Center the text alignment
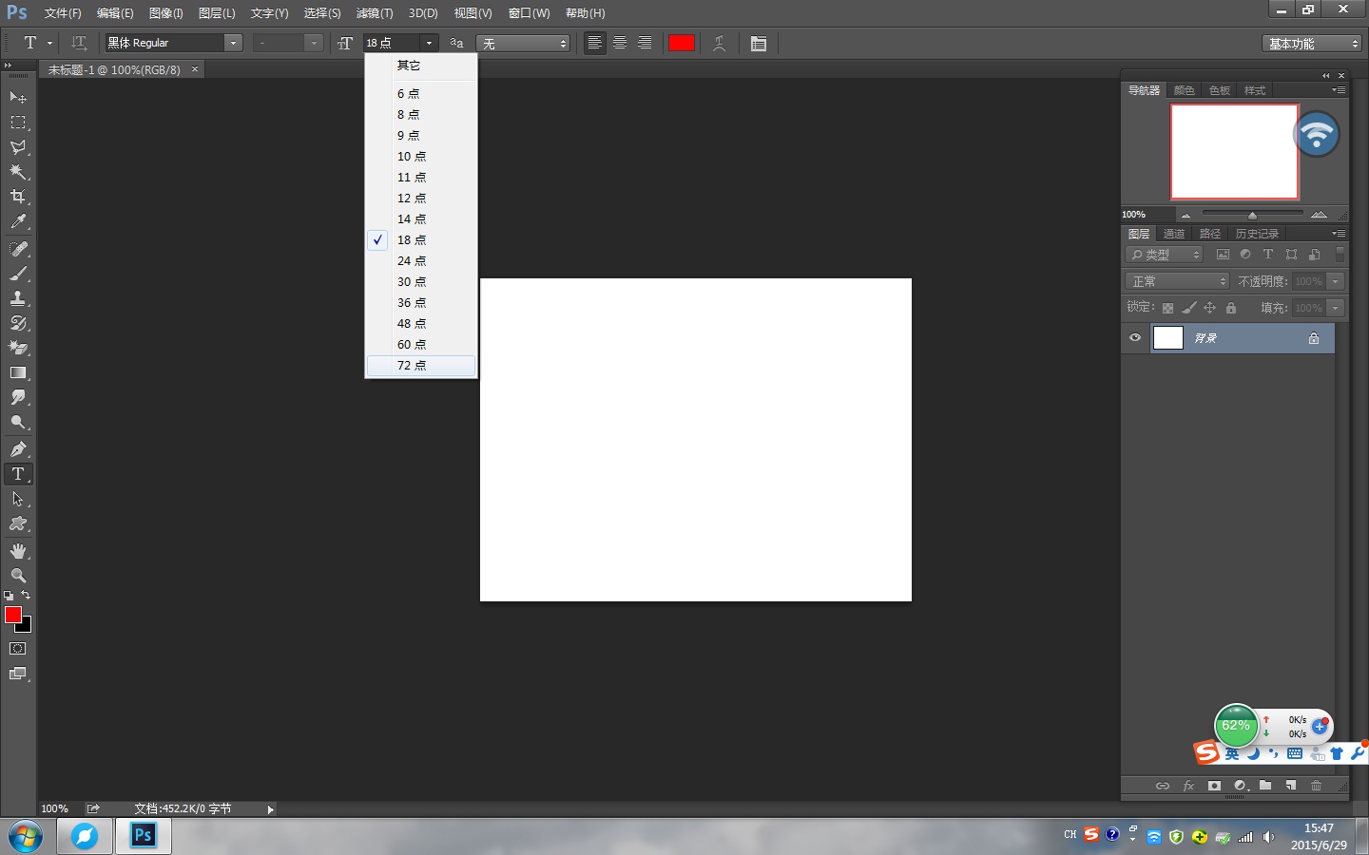This screenshot has height=855, width=1369. pos(620,43)
